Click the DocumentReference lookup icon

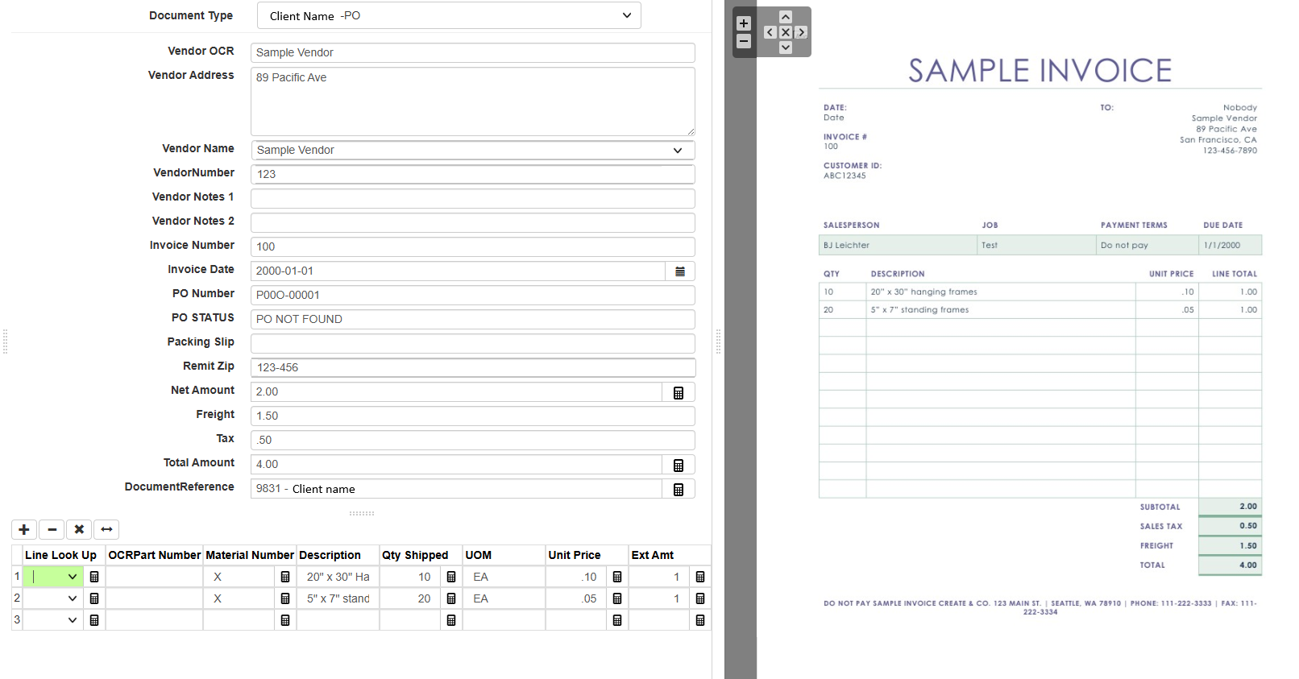(679, 489)
